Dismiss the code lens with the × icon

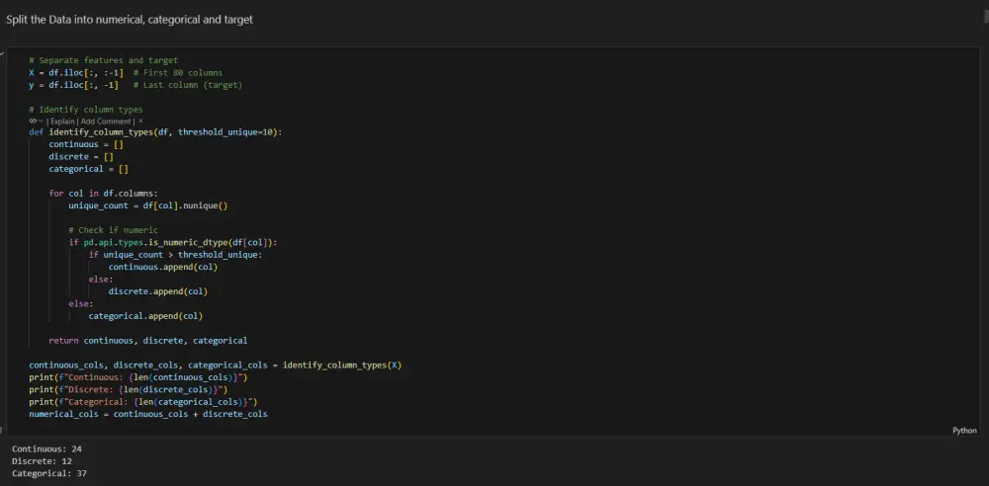(x=140, y=121)
